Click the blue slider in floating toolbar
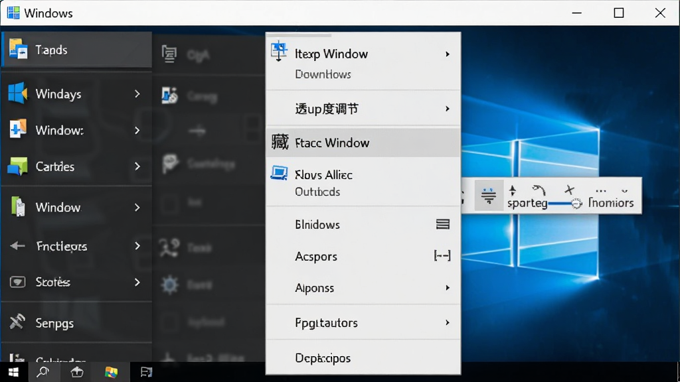The image size is (680, 382). [564, 204]
